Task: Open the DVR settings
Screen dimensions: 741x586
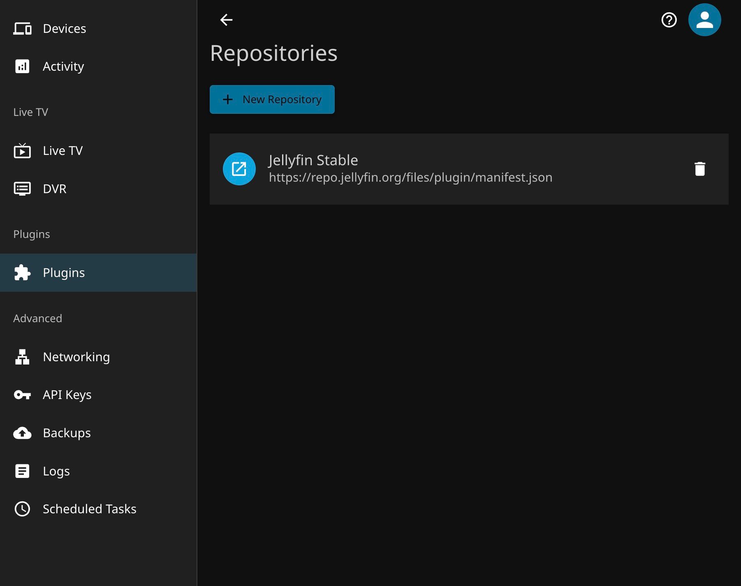Action: pos(98,189)
